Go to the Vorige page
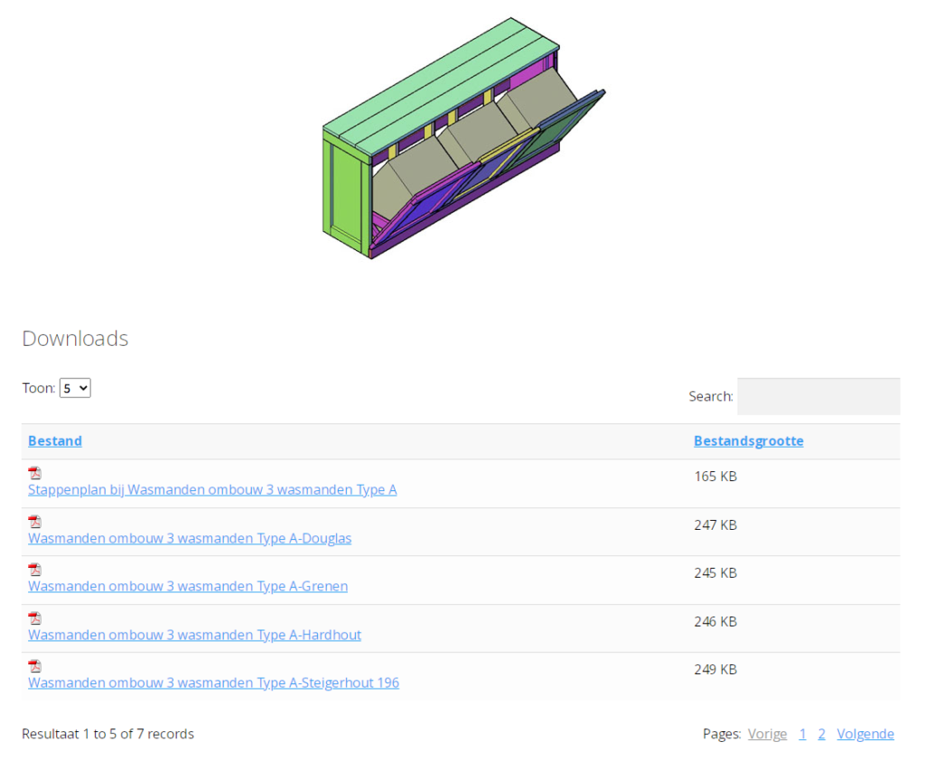 [767, 734]
